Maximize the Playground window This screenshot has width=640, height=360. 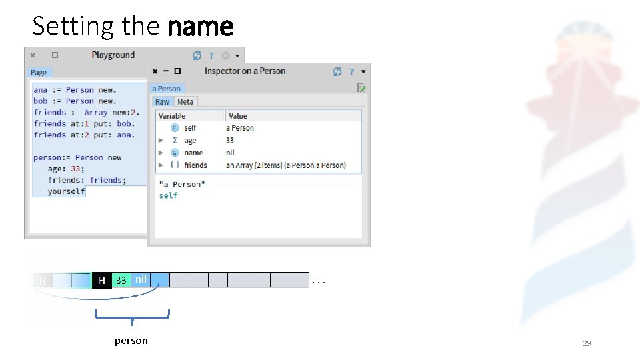[x=55, y=55]
